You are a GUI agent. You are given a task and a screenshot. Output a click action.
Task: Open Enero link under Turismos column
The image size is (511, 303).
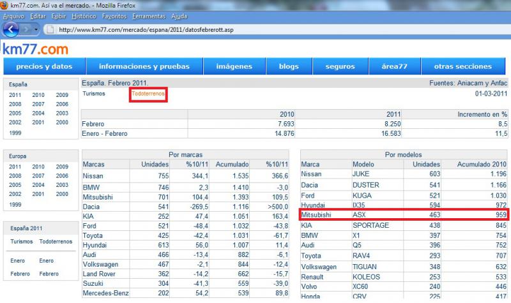[18, 261]
